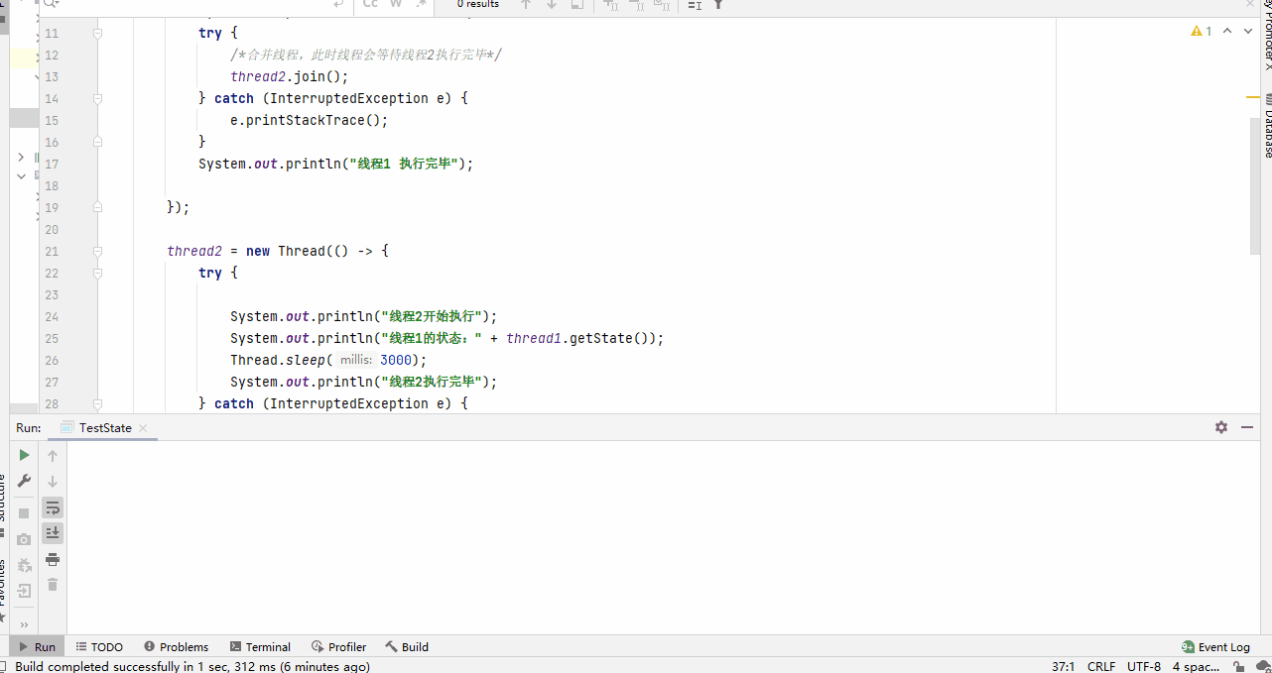Toggle Words (W) option in find bar

click(x=395, y=4)
